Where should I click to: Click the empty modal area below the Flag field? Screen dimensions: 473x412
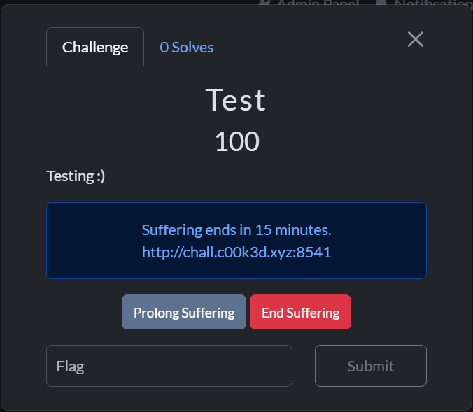[x=236, y=397]
